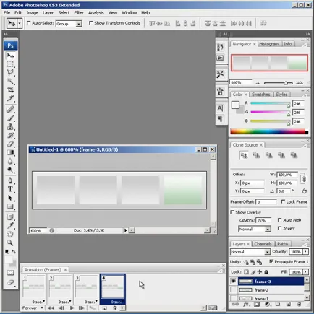
Task: Select the Horizontal Type tool
Action: pos(10,189)
